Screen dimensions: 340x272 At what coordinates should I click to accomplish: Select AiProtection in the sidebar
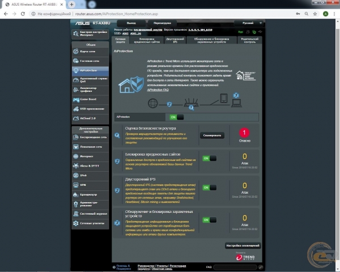[90, 70]
